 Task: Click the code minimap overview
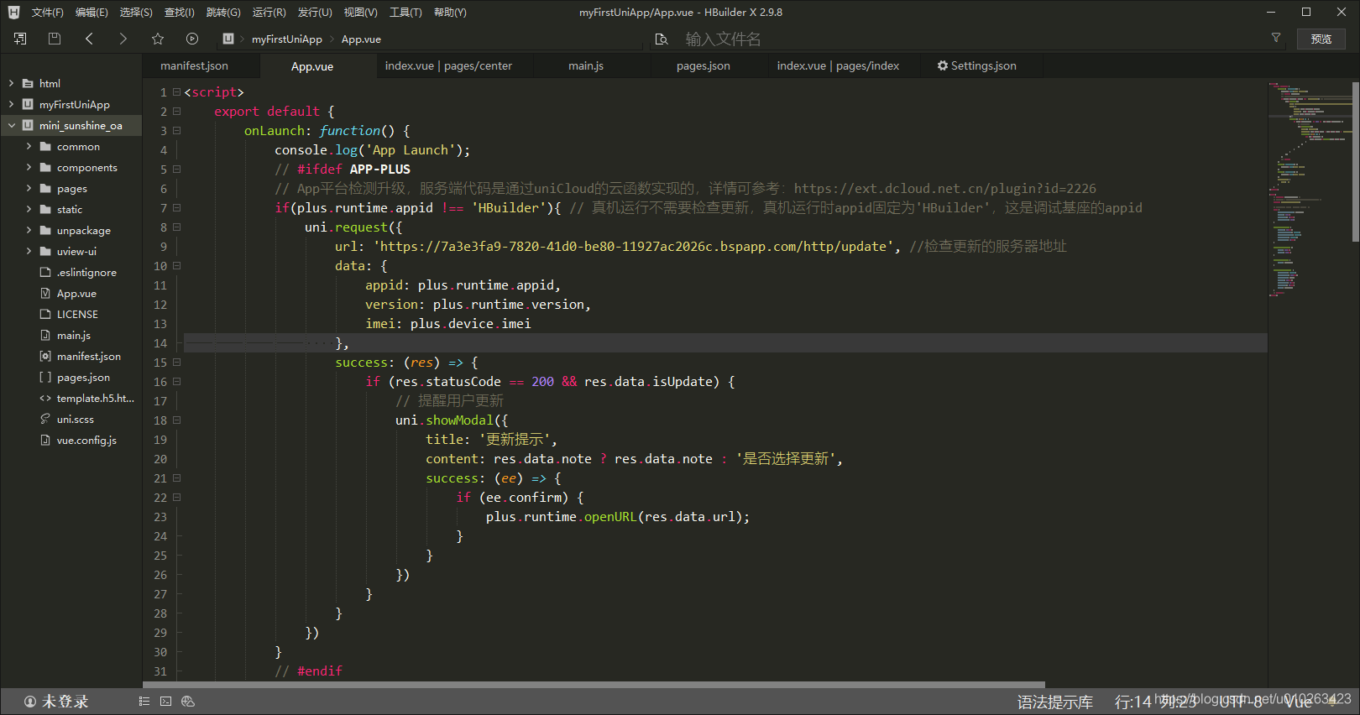click(1310, 189)
